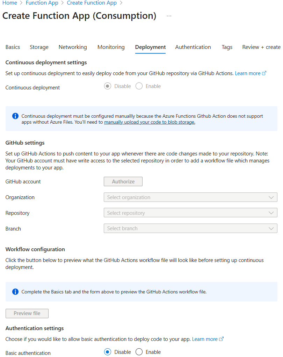The height and width of the screenshot is (357, 283).
Task: Open the Select repository dropdown
Action: (190, 213)
